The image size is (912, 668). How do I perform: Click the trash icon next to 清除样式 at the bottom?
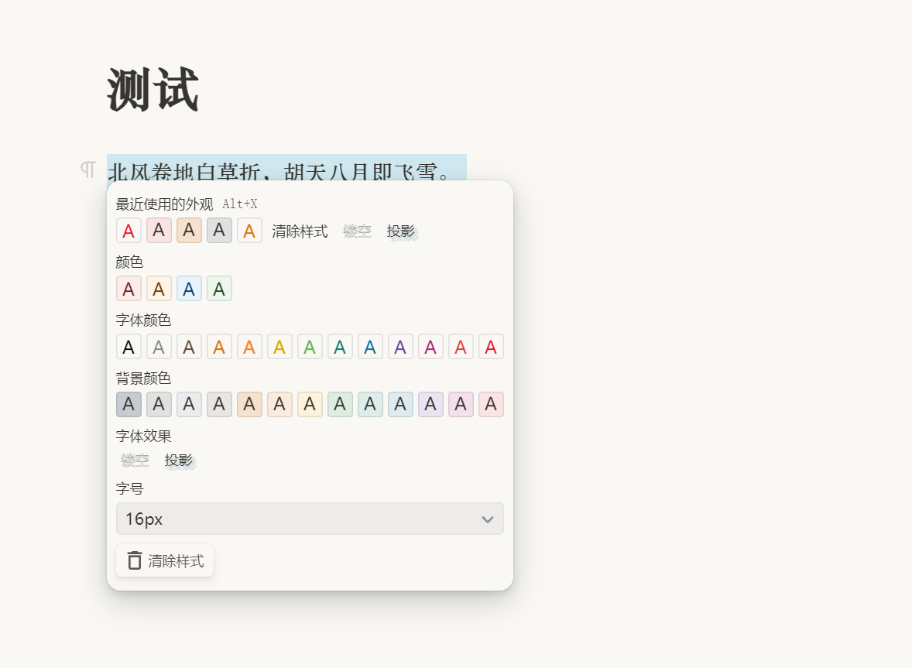pos(135,560)
